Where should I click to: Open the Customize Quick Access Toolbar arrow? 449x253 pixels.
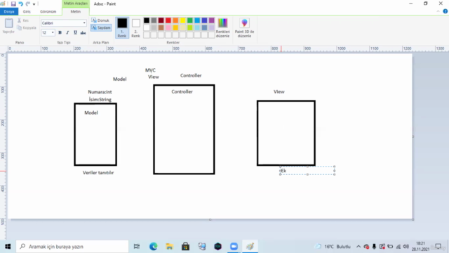point(34,4)
